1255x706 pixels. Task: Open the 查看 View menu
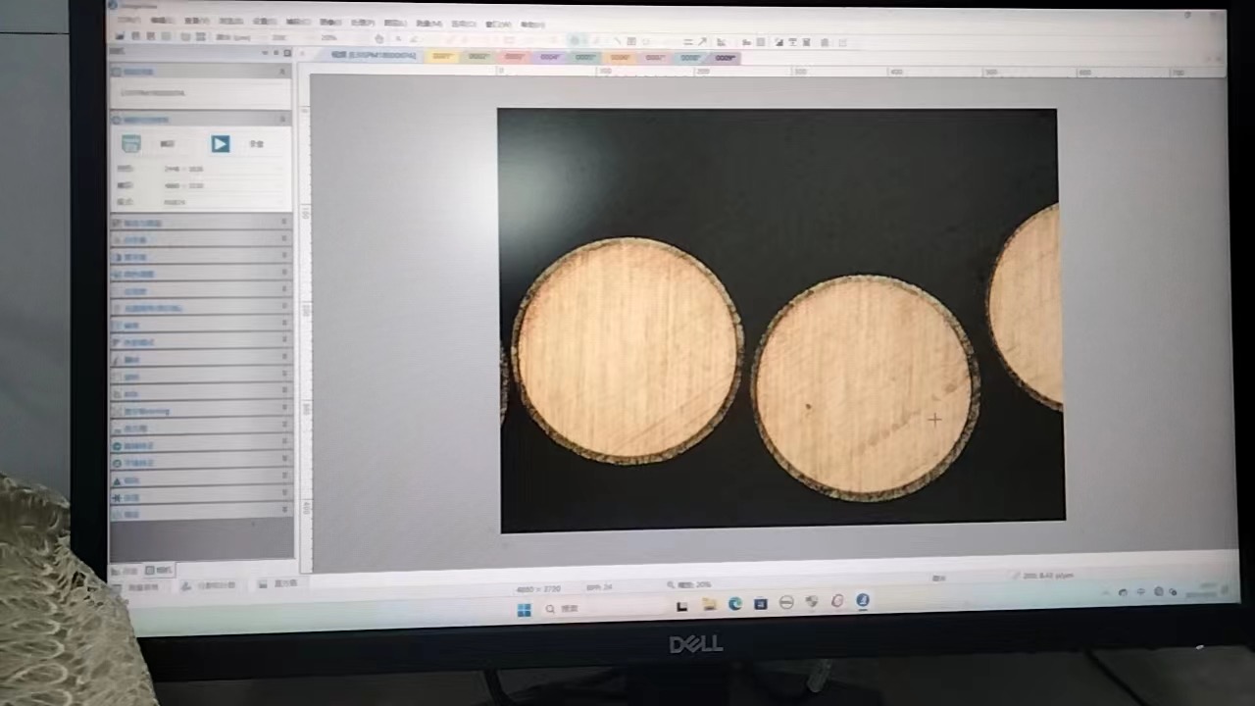[196, 20]
